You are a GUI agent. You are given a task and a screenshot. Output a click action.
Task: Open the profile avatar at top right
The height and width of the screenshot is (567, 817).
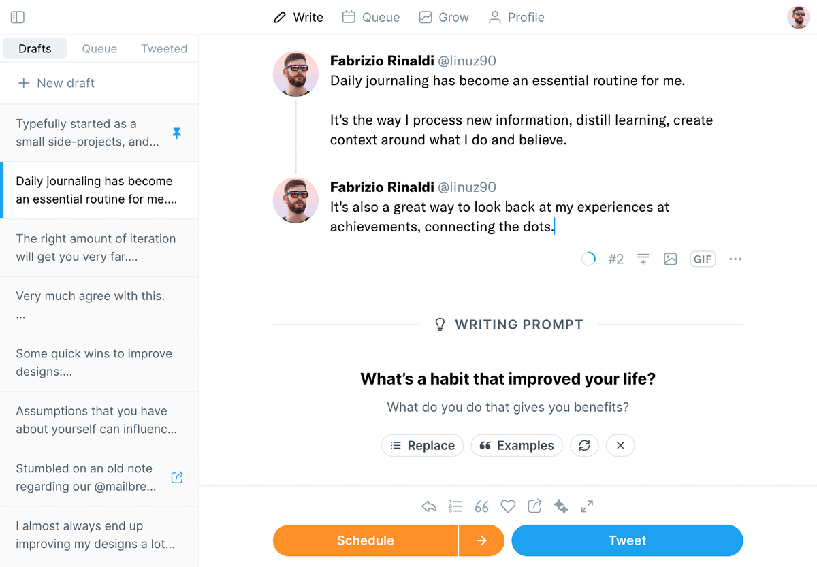(x=798, y=17)
